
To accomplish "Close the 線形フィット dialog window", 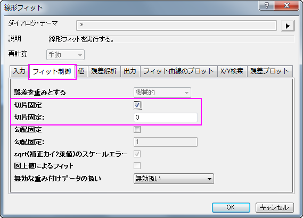I will click(x=286, y=5).
